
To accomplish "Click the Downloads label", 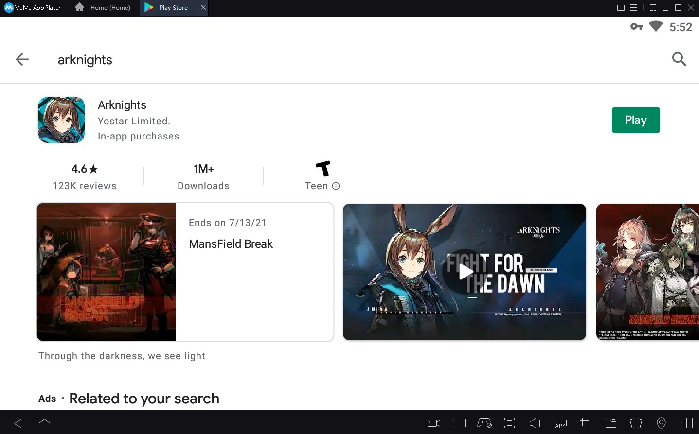I will (x=203, y=186).
